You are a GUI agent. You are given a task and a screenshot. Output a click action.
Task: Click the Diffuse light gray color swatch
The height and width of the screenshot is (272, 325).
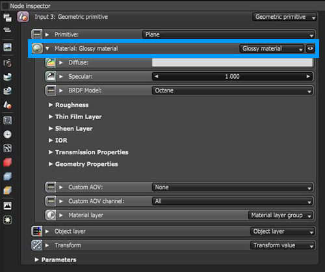tap(232, 62)
